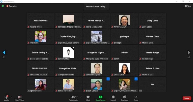This screenshot has height=102, width=193.
Task: Click the red Recording indicator
Action: tap(11, 6)
